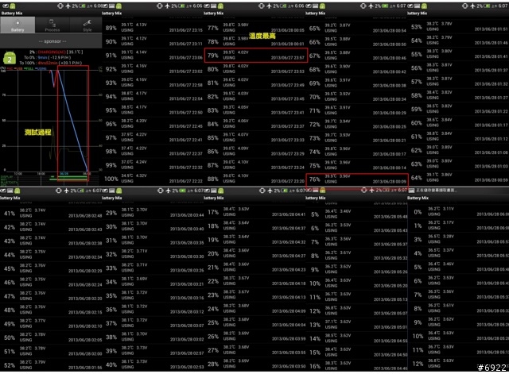This screenshot has height=374, width=509.
Task: Select the 76% row at 2013/06/28 00:09
Action: pyautogui.click(x=356, y=179)
